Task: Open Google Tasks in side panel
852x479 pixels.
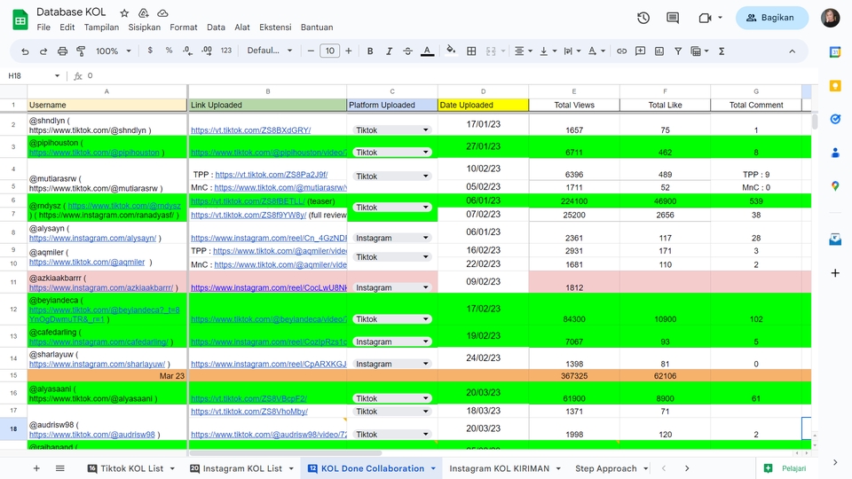Action: point(835,119)
